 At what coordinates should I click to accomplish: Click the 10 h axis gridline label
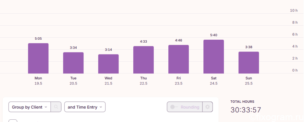(294, 10)
